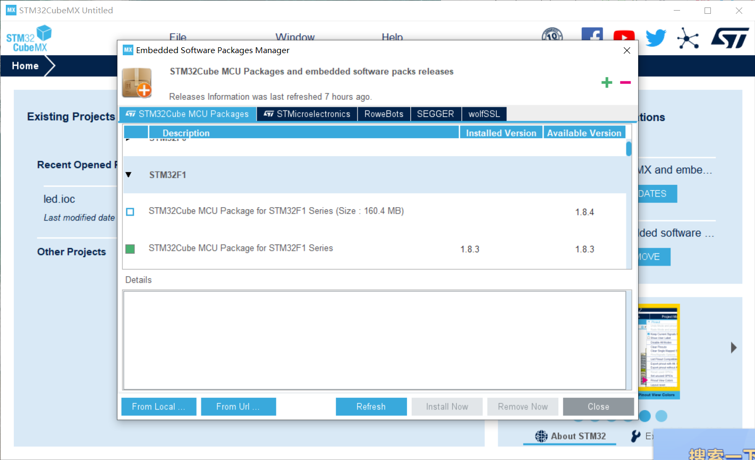
Task: Click the ST community network icon
Action: pos(688,38)
